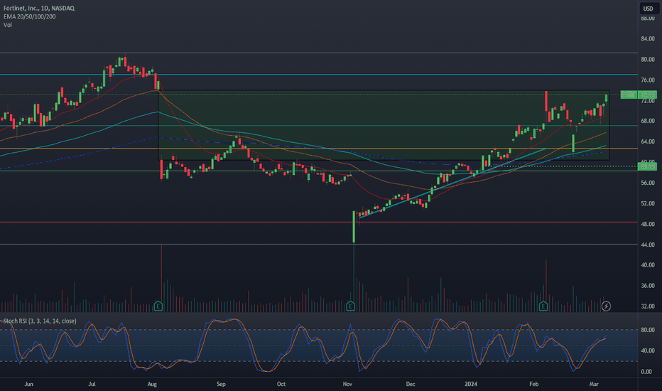Image resolution: width=662 pixels, height=391 pixels.
Task: Click the green 59.19 price label
Action: 648,166
